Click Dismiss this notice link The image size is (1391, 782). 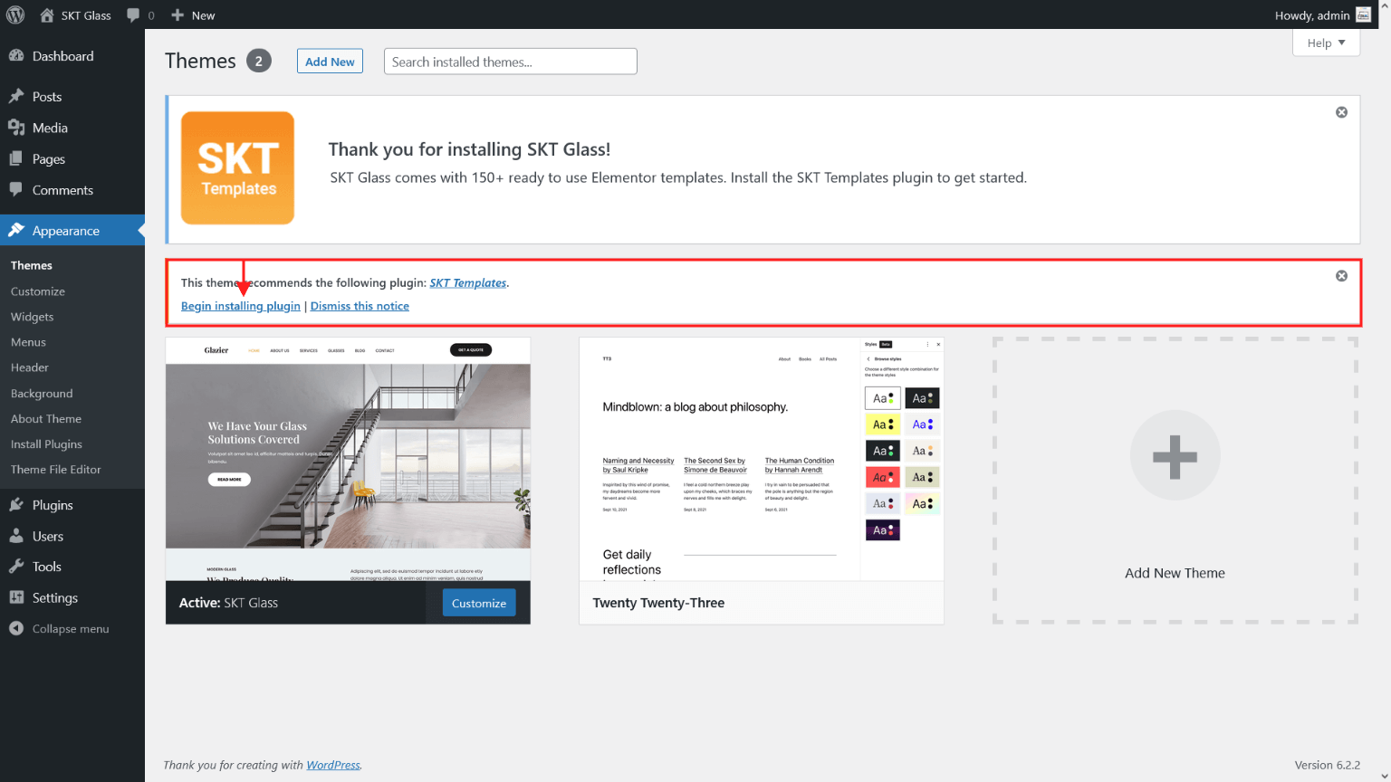tap(360, 306)
